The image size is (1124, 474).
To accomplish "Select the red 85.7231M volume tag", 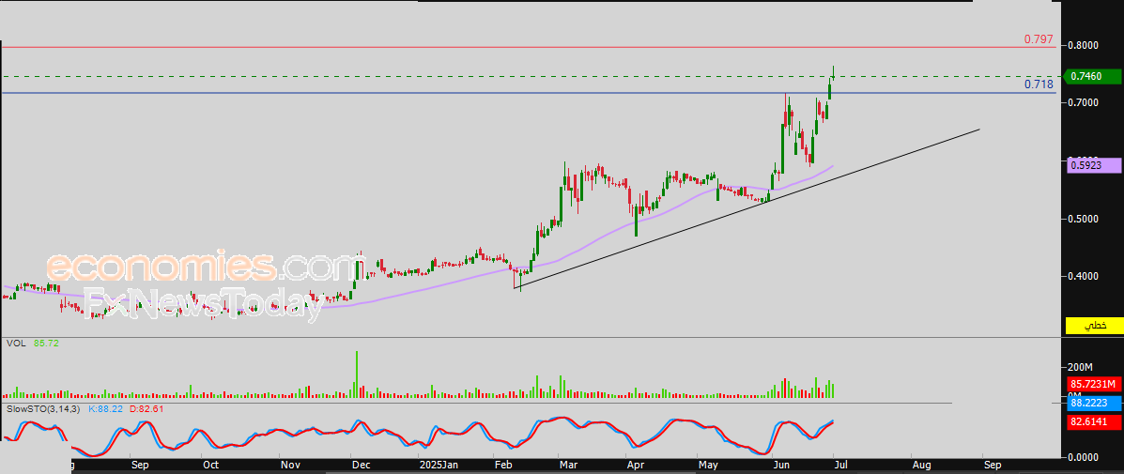I will 1094,384.
